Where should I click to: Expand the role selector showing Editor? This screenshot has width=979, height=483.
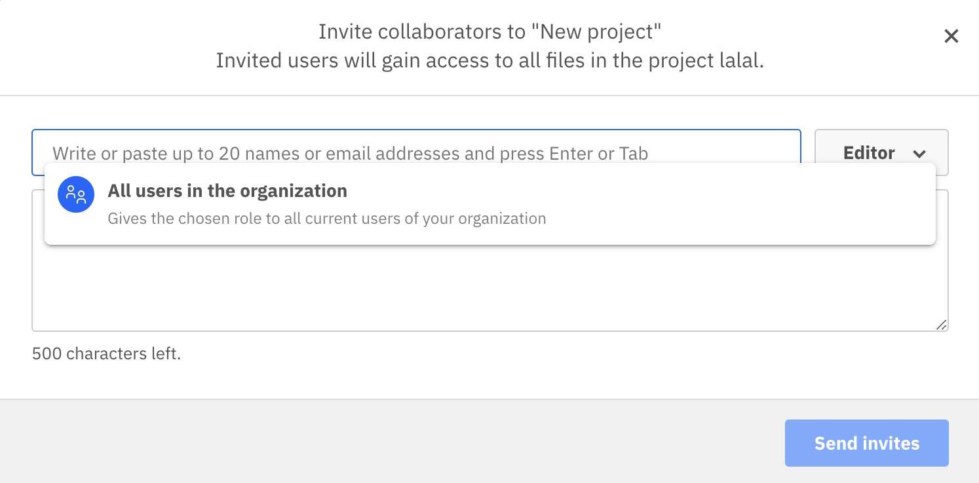[881, 152]
